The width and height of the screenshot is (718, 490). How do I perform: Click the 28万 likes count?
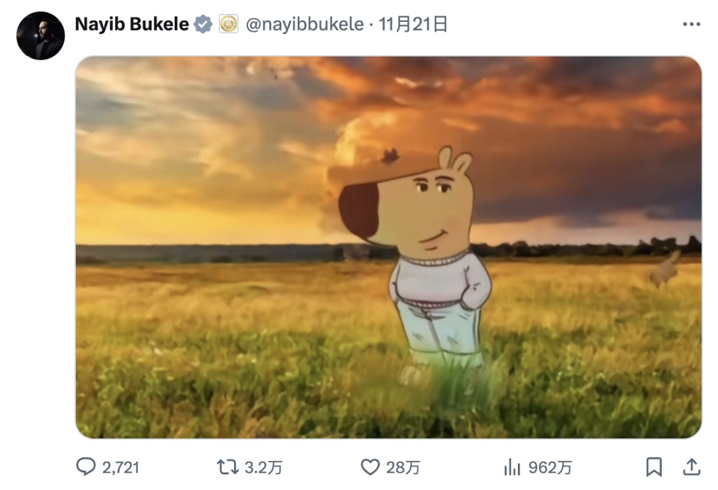[403, 467]
